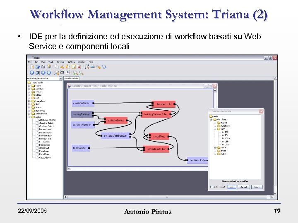
Task: Click the classifierSelect workflow node
Action: tap(83, 103)
